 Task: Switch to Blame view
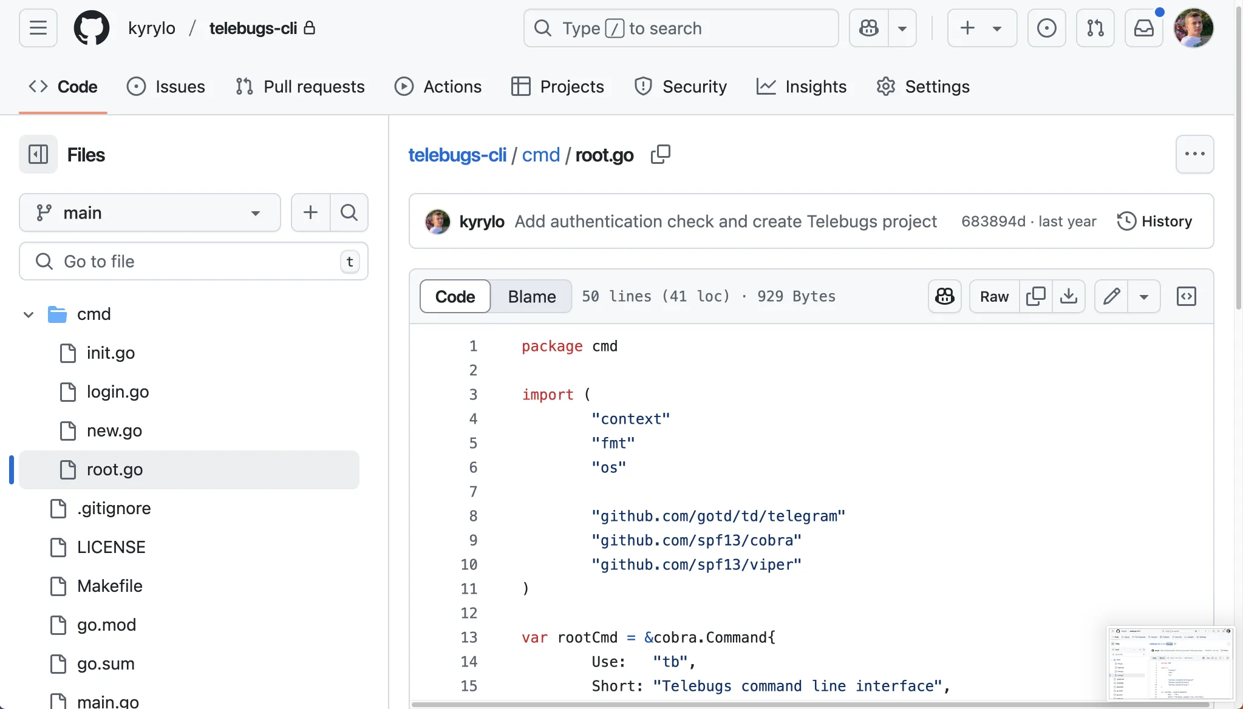pos(532,296)
